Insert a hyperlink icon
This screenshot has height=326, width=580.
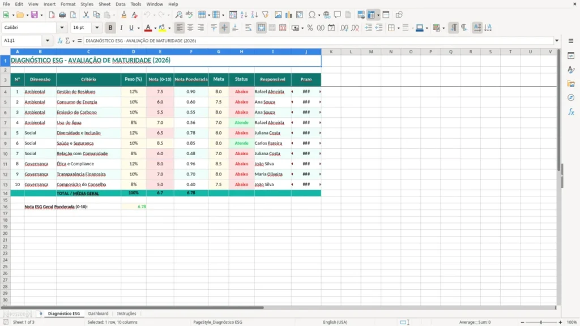pyautogui.click(x=327, y=15)
